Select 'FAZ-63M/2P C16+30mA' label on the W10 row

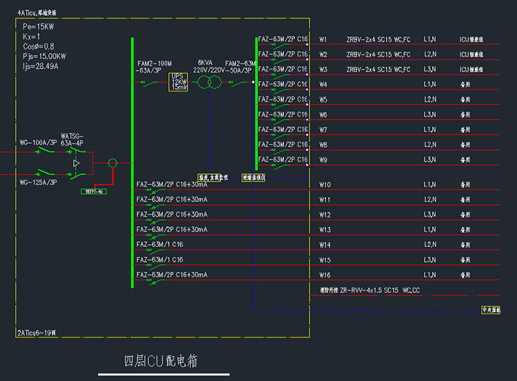[172, 184]
